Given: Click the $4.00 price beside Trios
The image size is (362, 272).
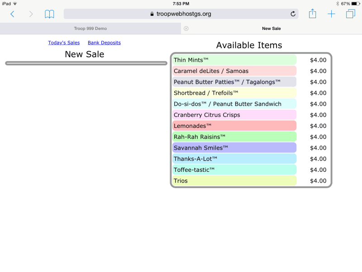Looking at the screenshot, I should 318,181.
